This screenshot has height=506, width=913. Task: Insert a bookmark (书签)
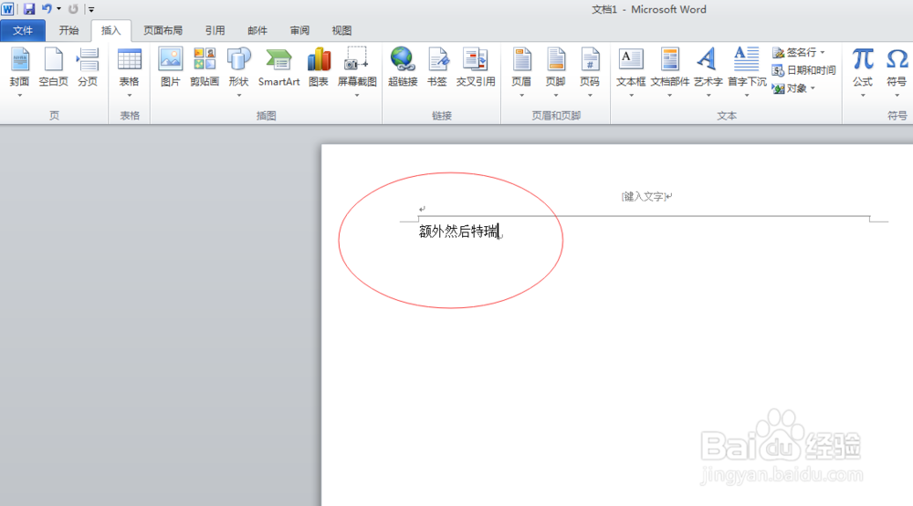pyautogui.click(x=437, y=67)
